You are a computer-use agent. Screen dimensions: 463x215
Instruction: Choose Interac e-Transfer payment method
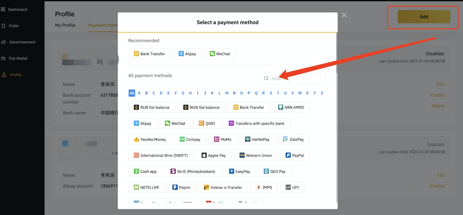pos(223,187)
